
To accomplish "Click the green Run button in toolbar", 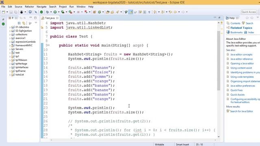I will (55, 12).
